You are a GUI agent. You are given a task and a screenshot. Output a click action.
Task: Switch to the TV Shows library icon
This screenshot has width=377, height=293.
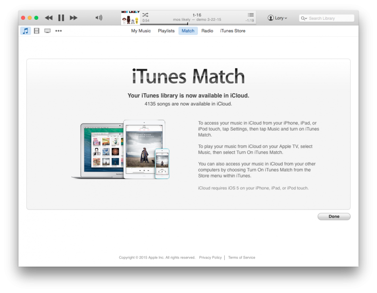click(48, 31)
